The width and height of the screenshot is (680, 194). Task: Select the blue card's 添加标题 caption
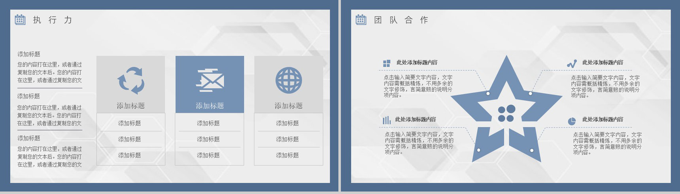tap(210, 106)
